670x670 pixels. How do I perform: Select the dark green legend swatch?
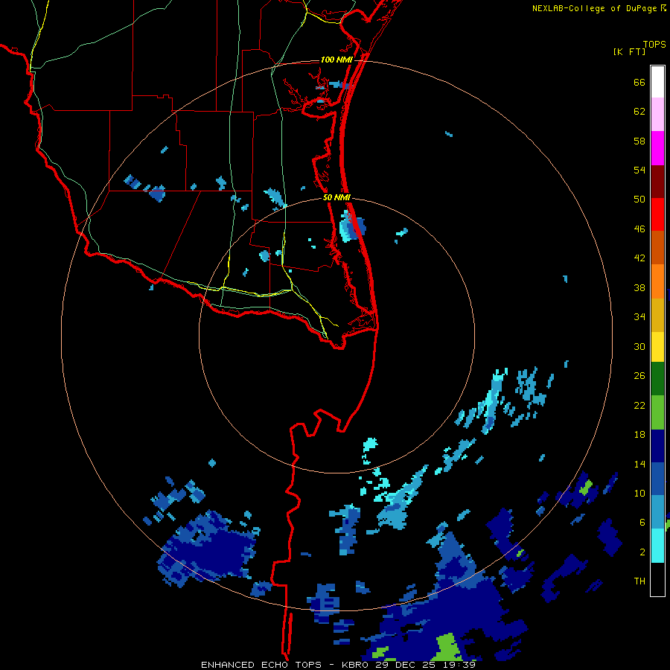(657, 379)
